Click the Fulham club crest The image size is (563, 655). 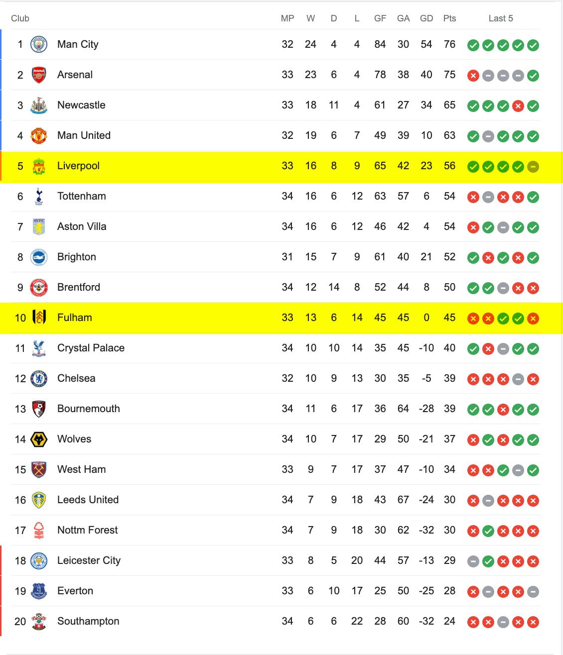[39, 318]
